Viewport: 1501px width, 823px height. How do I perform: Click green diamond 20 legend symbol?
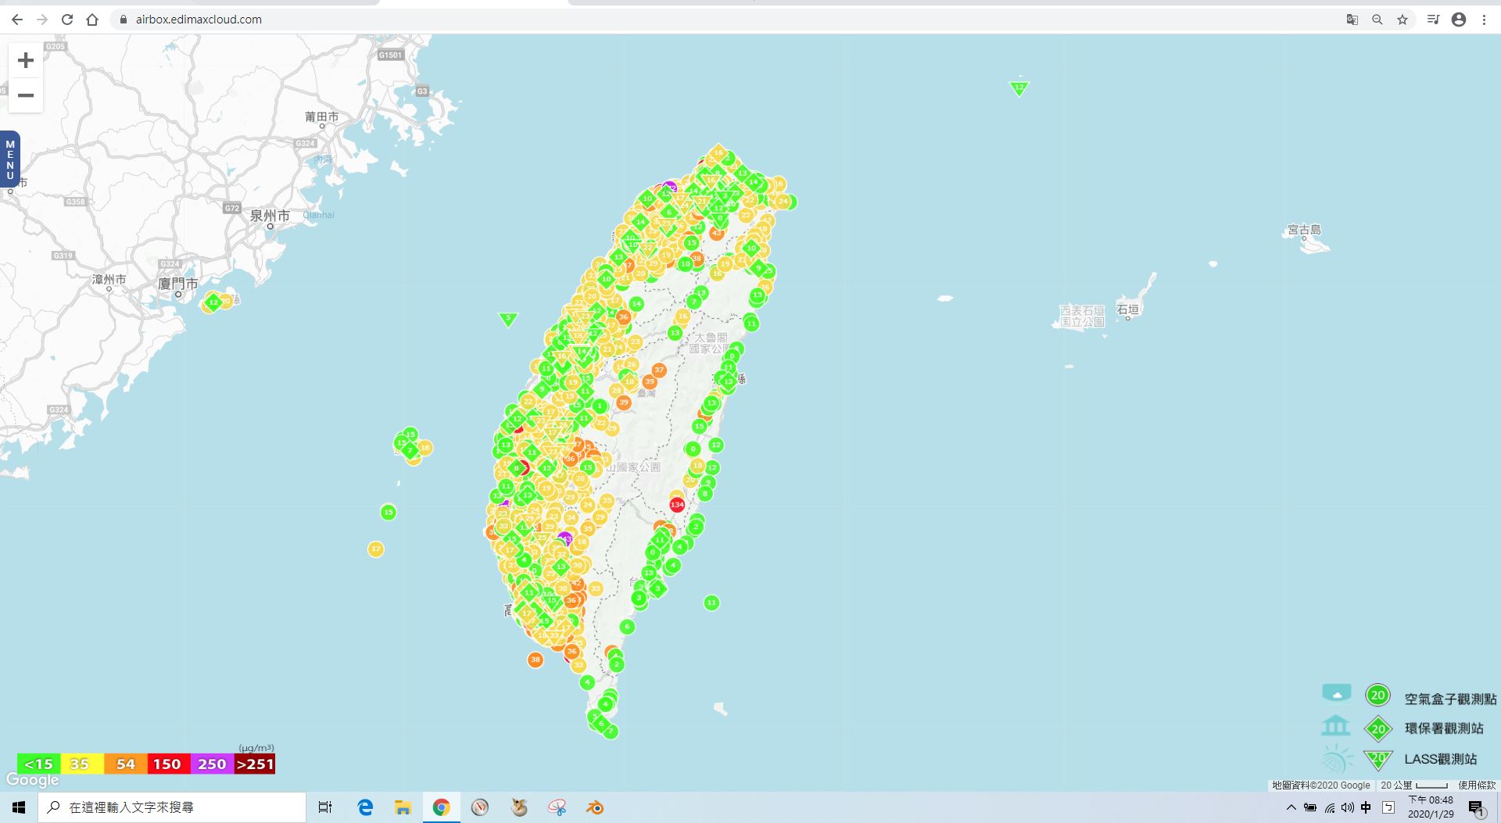1378,729
